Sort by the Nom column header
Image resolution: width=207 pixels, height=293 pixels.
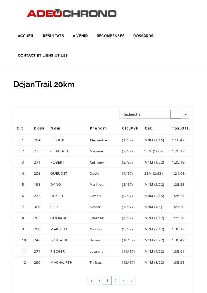click(x=55, y=128)
